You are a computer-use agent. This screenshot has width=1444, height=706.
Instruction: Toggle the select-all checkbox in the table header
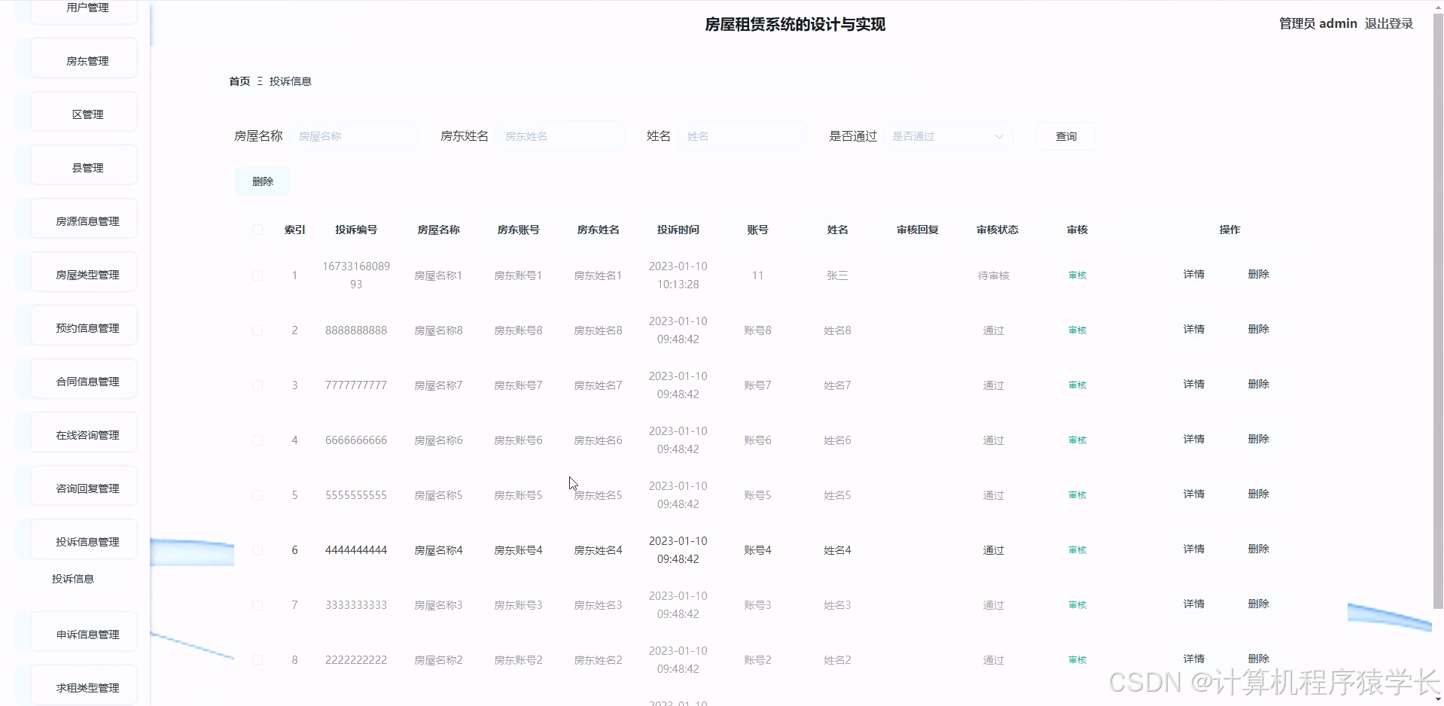[257, 230]
